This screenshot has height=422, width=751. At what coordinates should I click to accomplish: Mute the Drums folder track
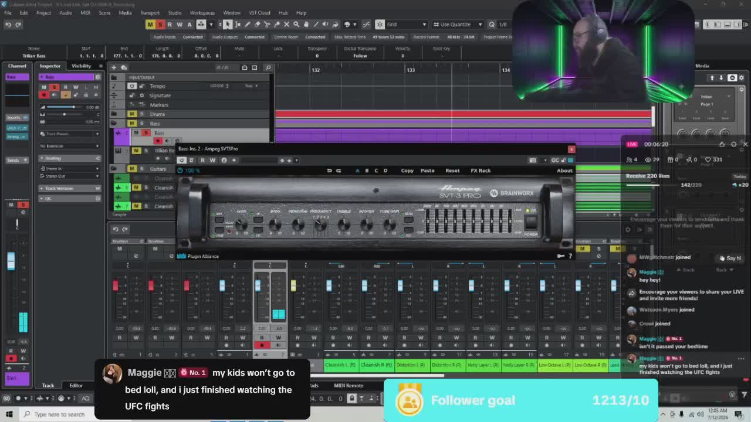131,114
